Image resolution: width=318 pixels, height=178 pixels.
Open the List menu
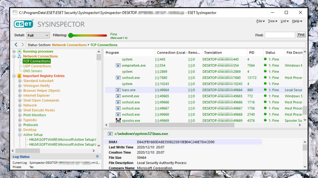pos(285,21)
